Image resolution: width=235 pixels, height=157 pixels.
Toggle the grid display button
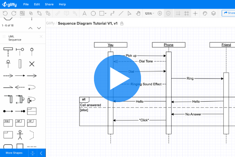[186, 13]
